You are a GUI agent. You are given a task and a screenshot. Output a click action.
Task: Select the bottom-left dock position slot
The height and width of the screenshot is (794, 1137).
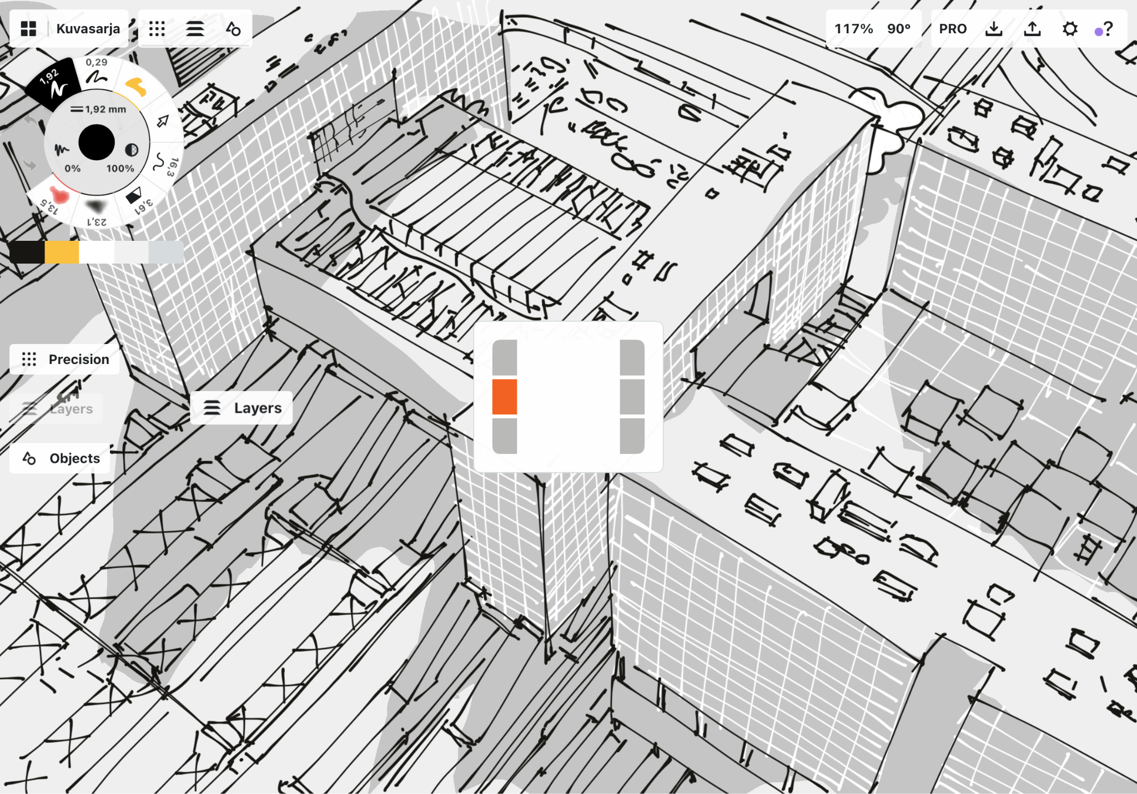click(x=505, y=436)
